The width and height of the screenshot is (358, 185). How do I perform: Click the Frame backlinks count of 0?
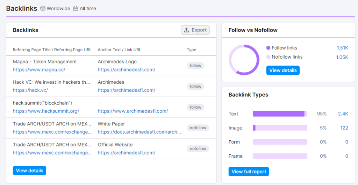coord(346,156)
